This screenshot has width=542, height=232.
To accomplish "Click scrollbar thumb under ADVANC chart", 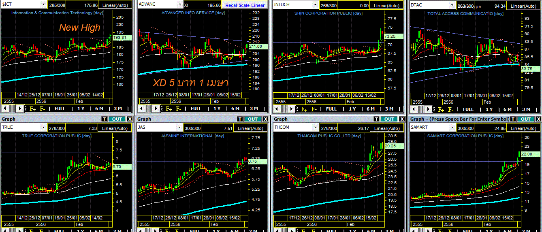I will pyautogui.click(x=149, y=109).
